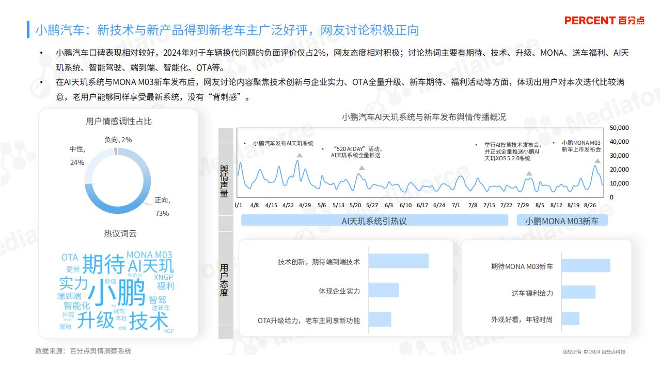The width and height of the screenshot is (661, 371).
Task: Click the bar for OTA升级给力
Action: [x=381, y=319]
